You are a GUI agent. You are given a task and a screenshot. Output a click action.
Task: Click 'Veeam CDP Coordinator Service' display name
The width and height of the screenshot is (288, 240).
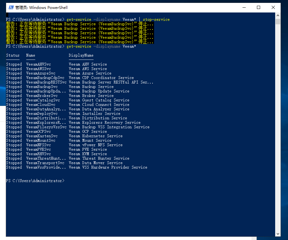(101, 78)
